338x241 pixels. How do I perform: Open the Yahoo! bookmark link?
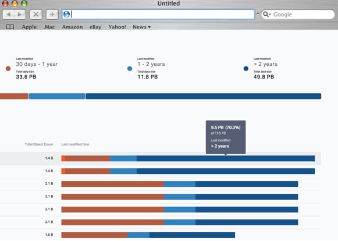pos(117,27)
